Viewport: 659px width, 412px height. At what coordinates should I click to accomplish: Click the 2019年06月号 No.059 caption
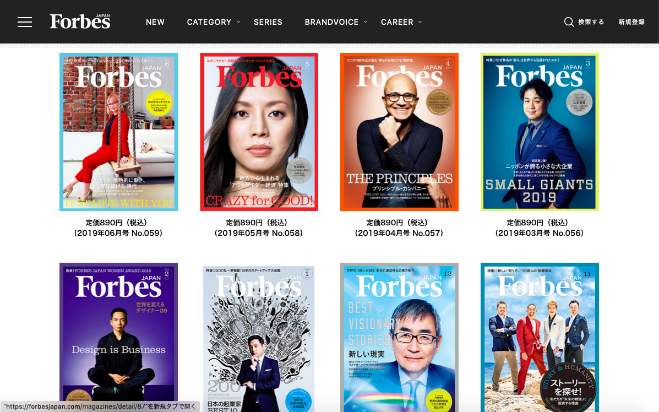click(x=118, y=233)
